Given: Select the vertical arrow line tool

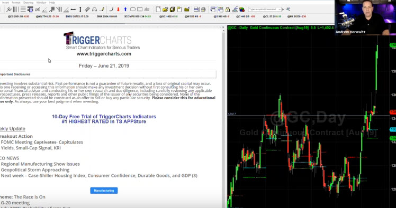Looking at the screenshot, I should (80, 10).
